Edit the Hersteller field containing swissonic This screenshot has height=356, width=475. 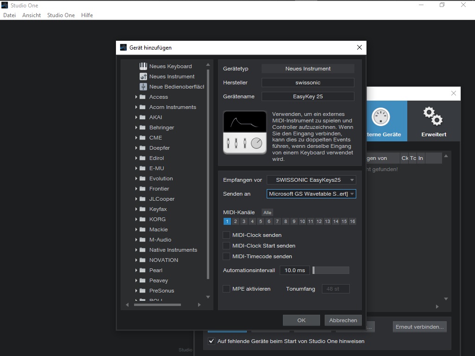[308, 83]
